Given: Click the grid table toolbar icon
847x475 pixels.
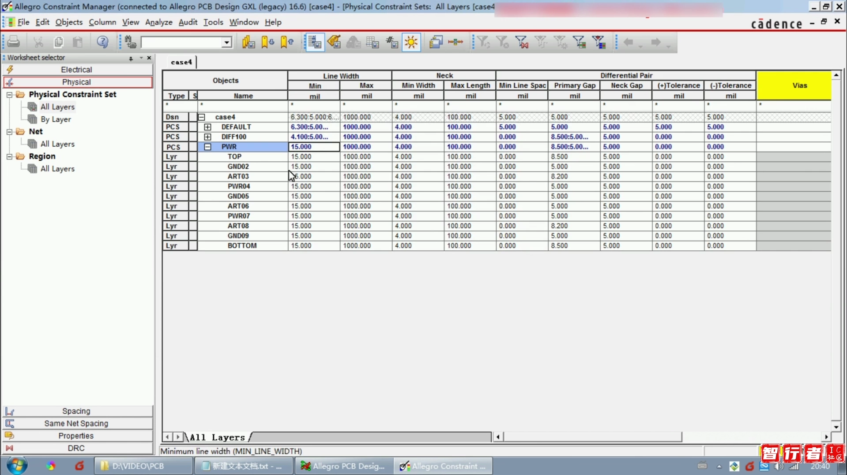Looking at the screenshot, I should click(373, 42).
